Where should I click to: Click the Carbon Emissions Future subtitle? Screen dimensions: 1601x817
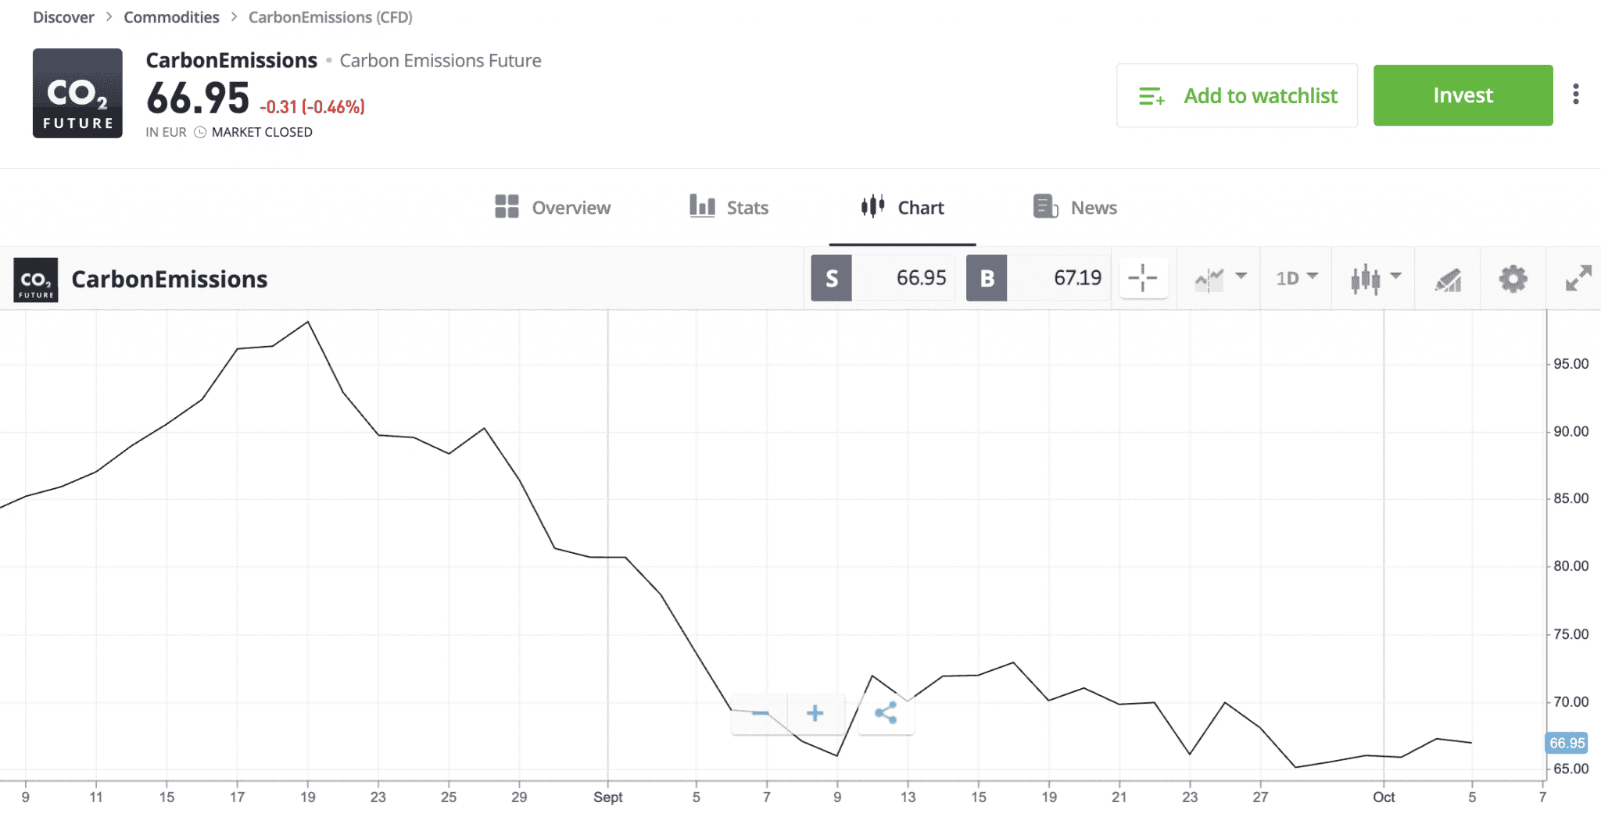click(440, 61)
